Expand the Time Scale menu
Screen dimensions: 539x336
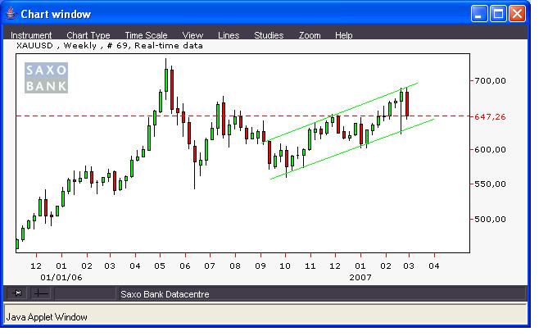point(146,35)
